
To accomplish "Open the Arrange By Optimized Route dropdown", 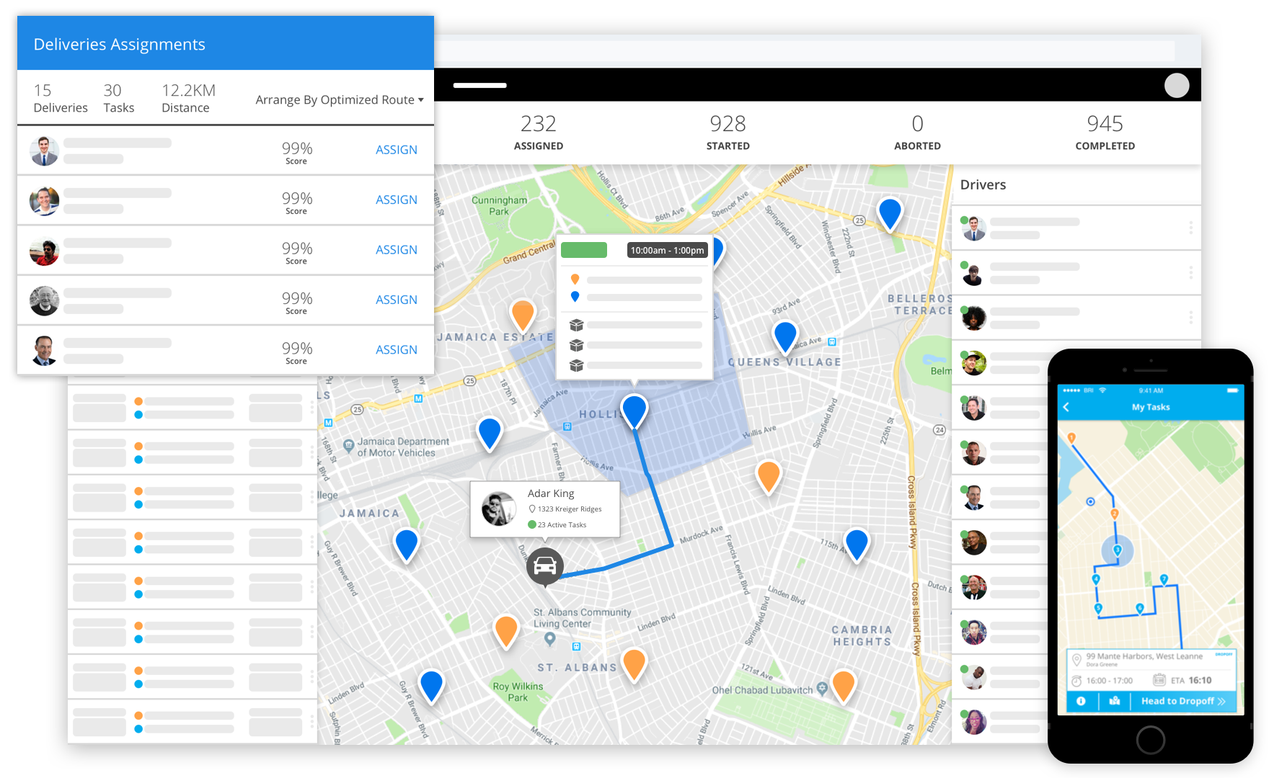I will (x=340, y=99).
